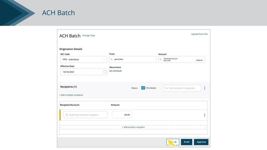
Task: Click the search icon in recipient row
Action: [x=67, y=115]
